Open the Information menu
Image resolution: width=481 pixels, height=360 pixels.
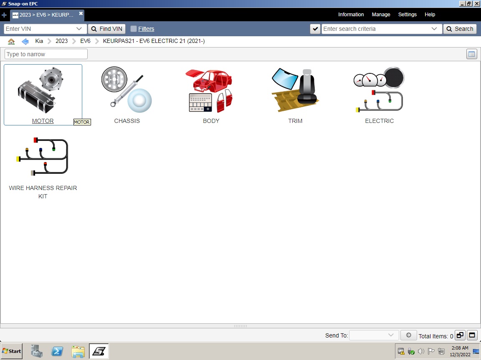click(x=351, y=15)
